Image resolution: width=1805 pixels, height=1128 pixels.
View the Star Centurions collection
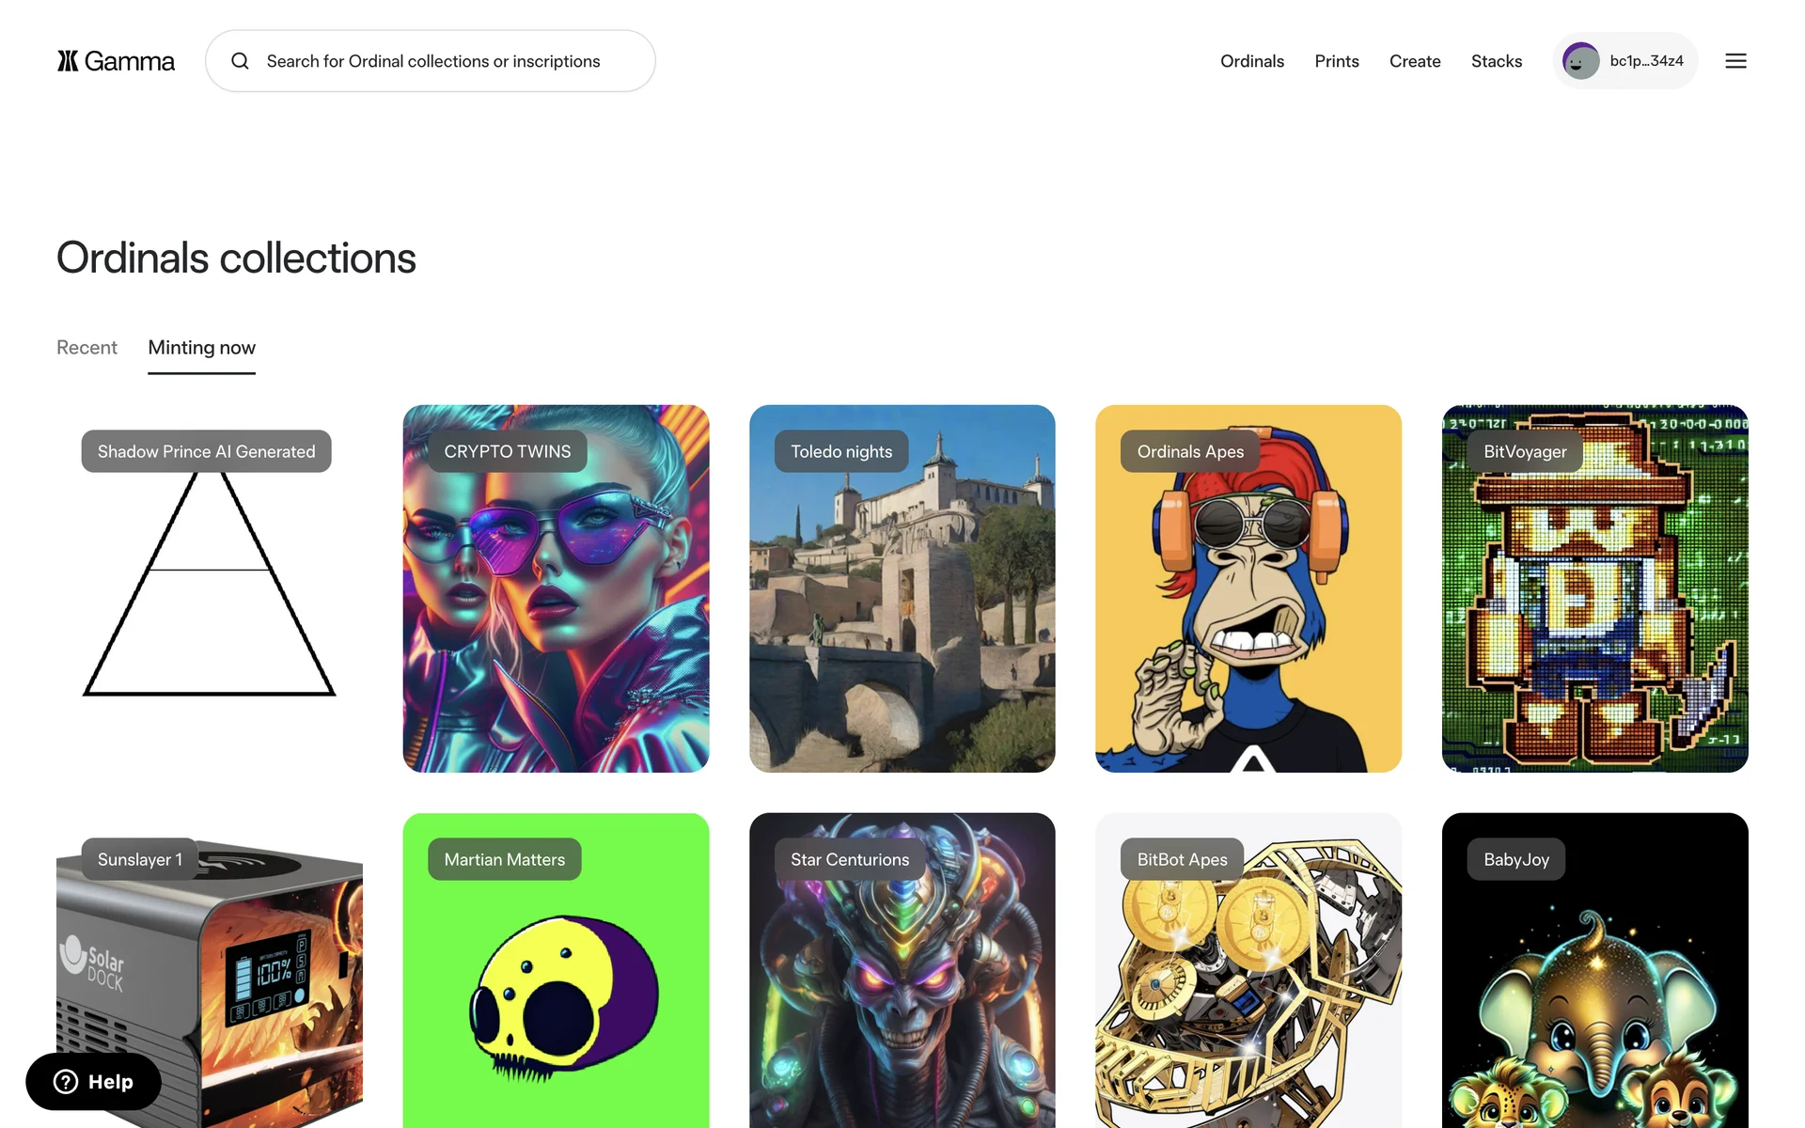pos(902,970)
